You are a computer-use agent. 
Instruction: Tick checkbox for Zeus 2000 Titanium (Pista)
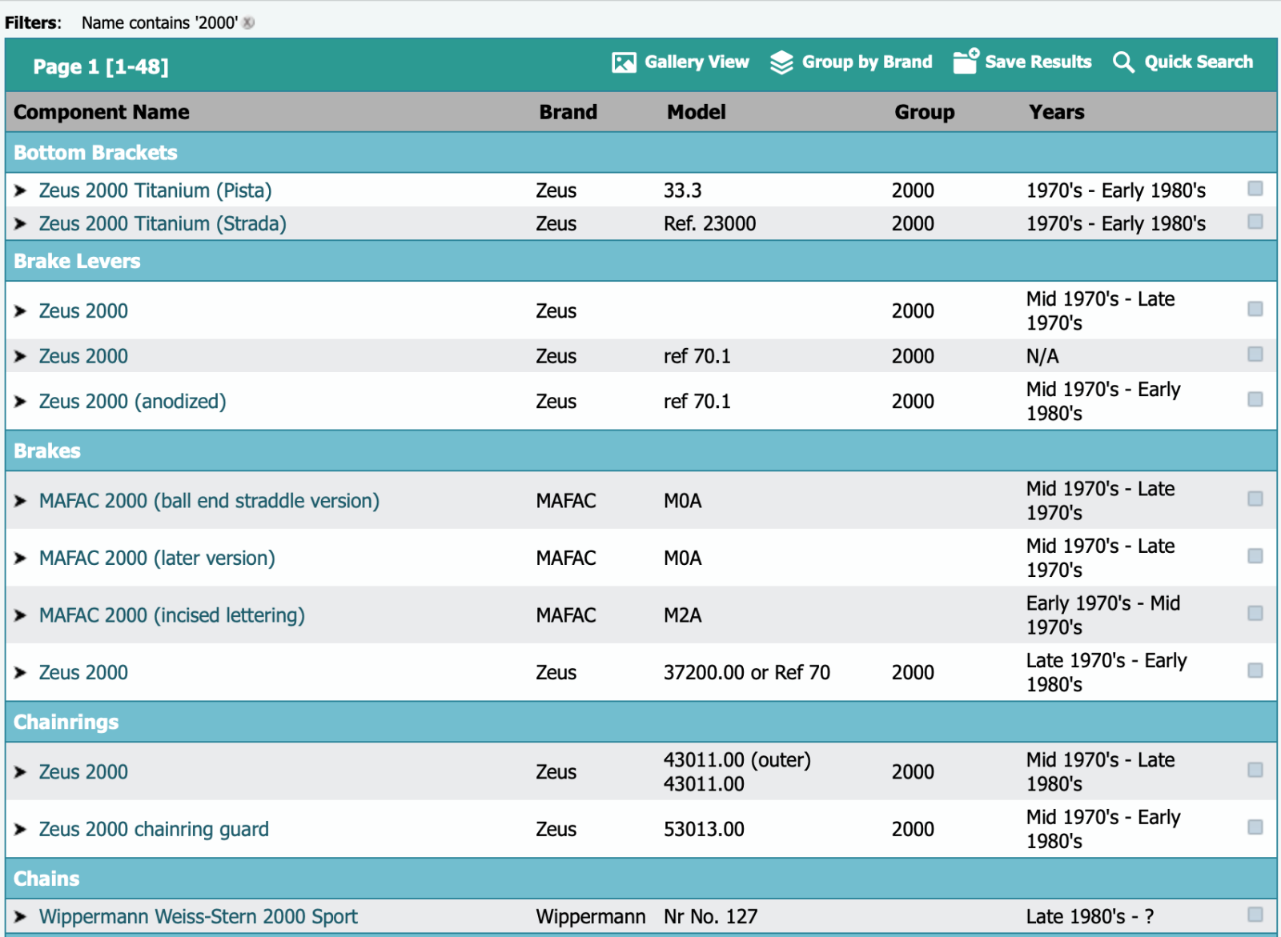[x=1255, y=189]
